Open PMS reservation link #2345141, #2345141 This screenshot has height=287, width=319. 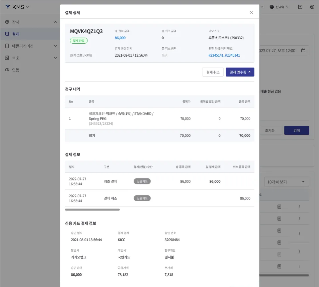224,55
